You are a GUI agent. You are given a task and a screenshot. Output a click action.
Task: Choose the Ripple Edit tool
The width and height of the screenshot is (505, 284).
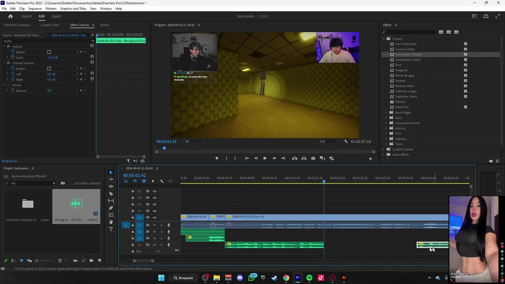pyautogui.click(x=111, y=187)
